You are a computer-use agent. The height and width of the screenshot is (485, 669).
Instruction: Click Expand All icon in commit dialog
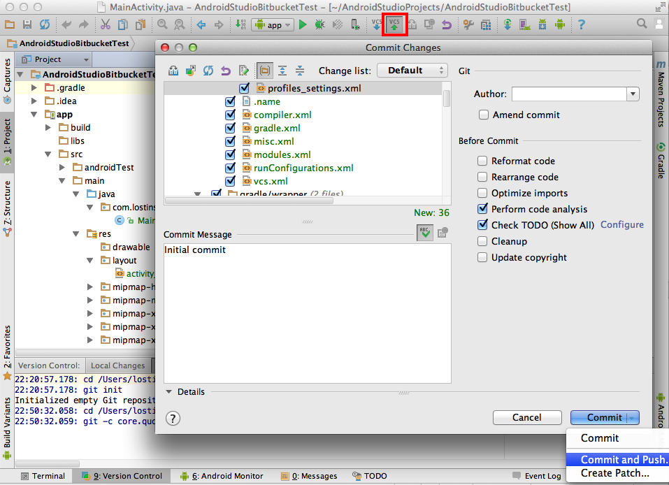click(x=282, y=71)
